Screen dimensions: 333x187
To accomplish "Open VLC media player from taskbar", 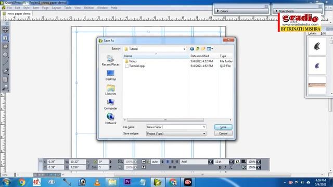I will 97,182.
